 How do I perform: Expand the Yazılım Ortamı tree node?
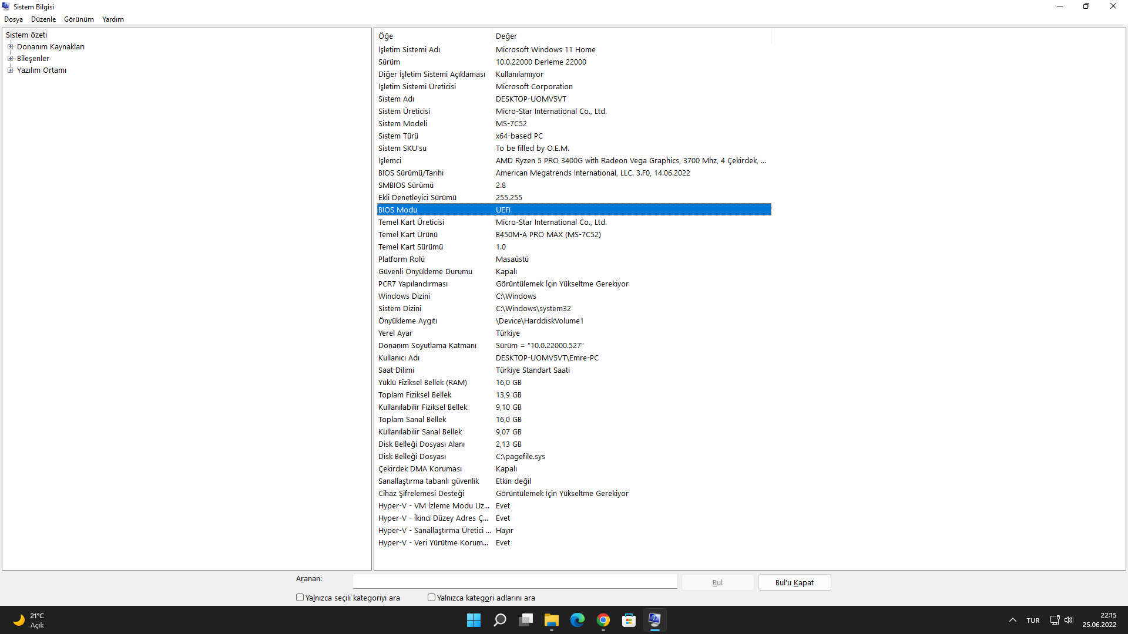tap(10, 70)
